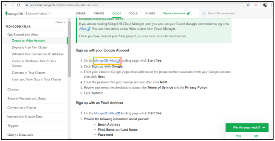Close the sidebar with Close ×
The image size is (275, 141).
pos(60,22)
